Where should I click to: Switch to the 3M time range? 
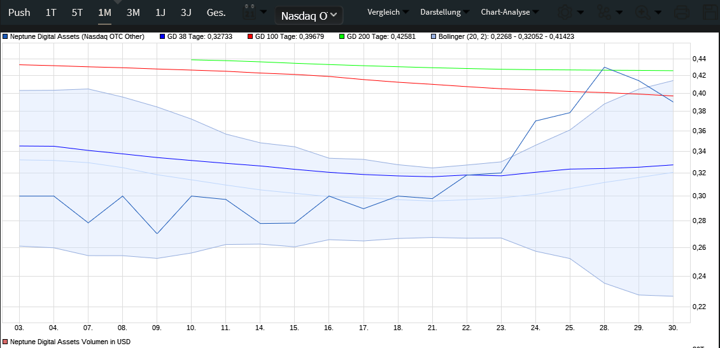(x=133, y=12)
